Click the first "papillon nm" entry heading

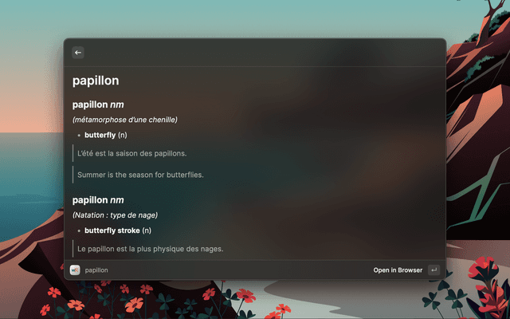(x=98, y=104)
